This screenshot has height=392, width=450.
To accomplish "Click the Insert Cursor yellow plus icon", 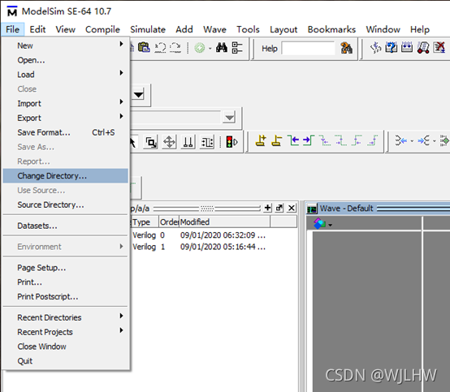I will (261, 140).
